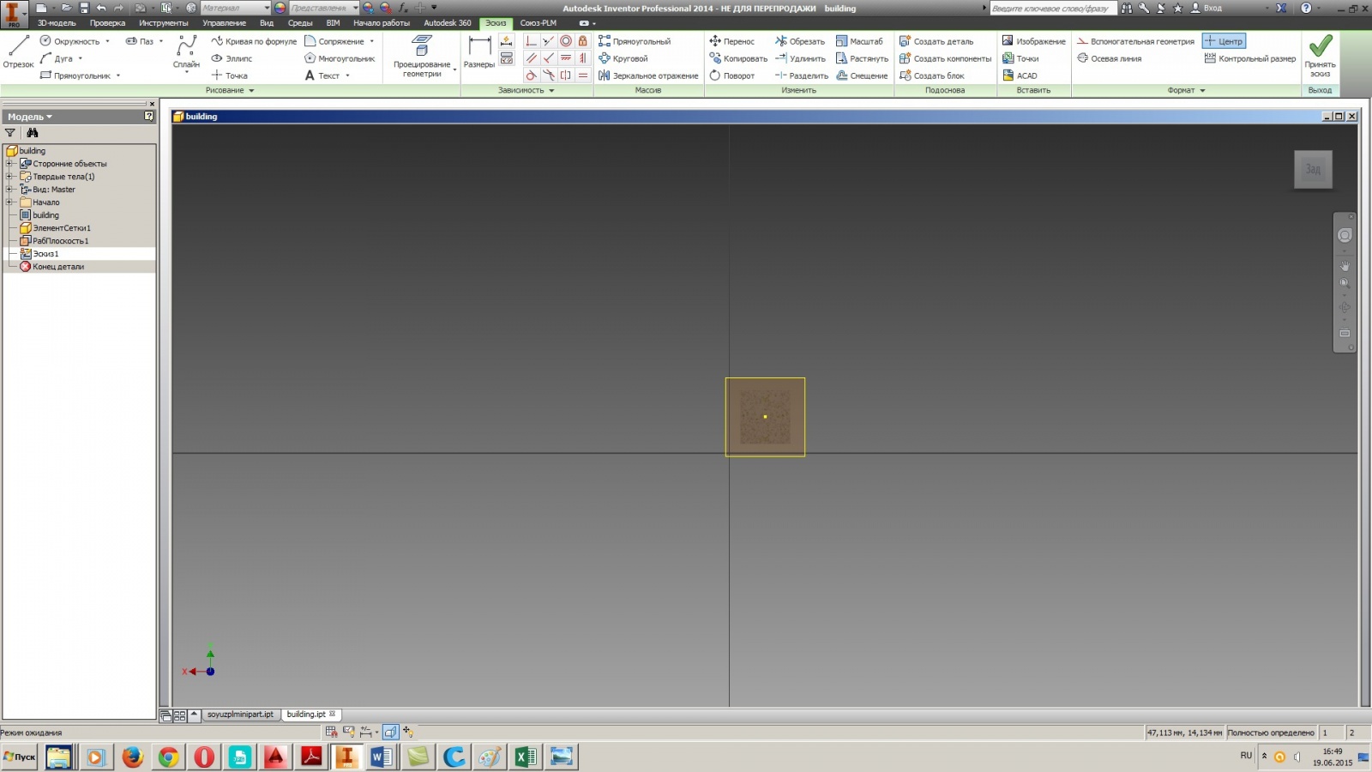Activate the Разделить split tool
1372x772 pixels.
click(x=802, y=75)
